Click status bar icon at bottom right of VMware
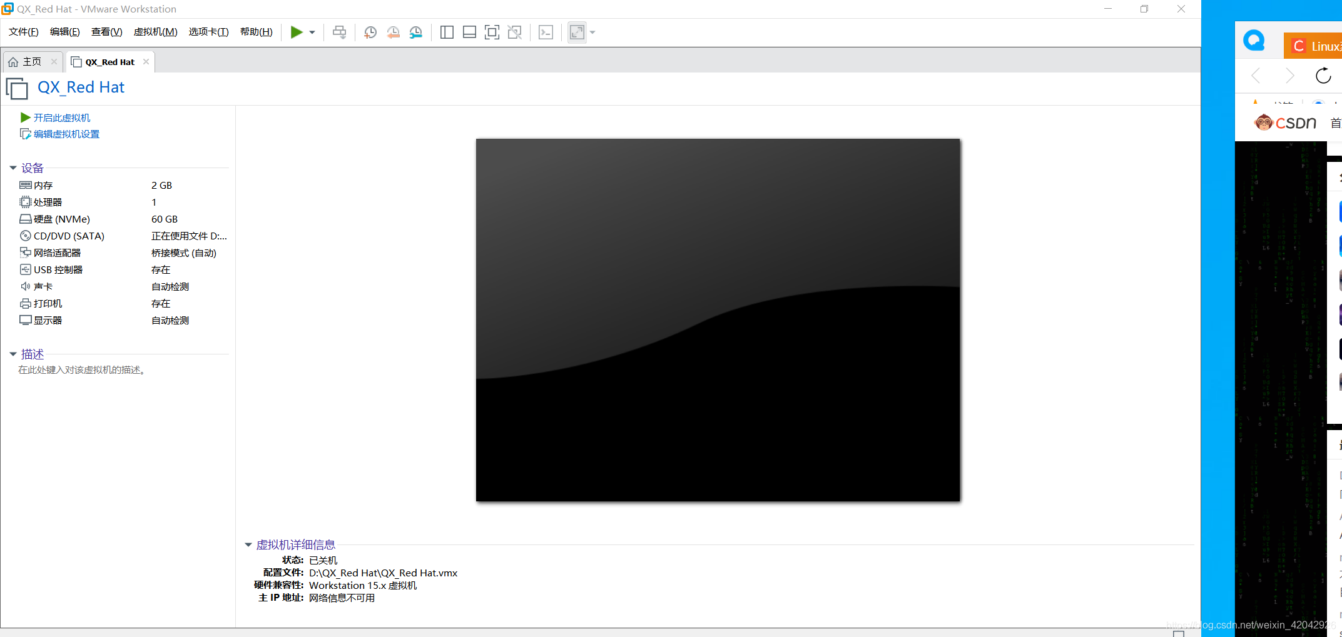1342x637 pixels. click(x=1179, y=633)
